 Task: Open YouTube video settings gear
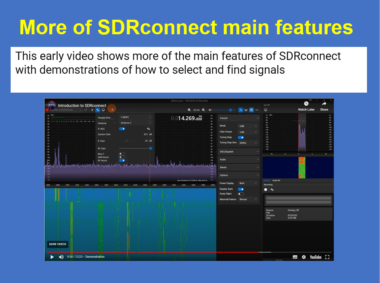(x=304, y=257)
